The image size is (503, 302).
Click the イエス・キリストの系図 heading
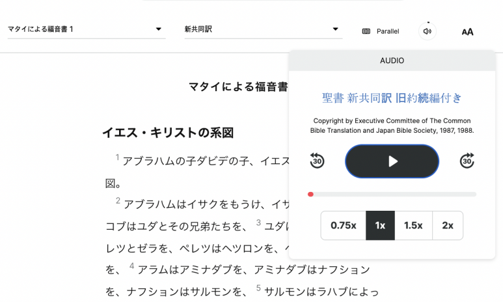(x=168, y=133)
